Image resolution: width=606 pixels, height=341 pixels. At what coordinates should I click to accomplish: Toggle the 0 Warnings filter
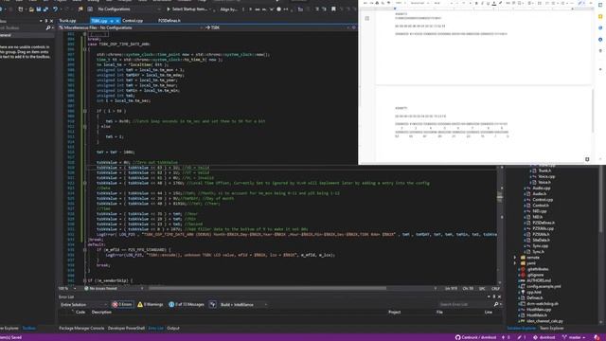151,305
